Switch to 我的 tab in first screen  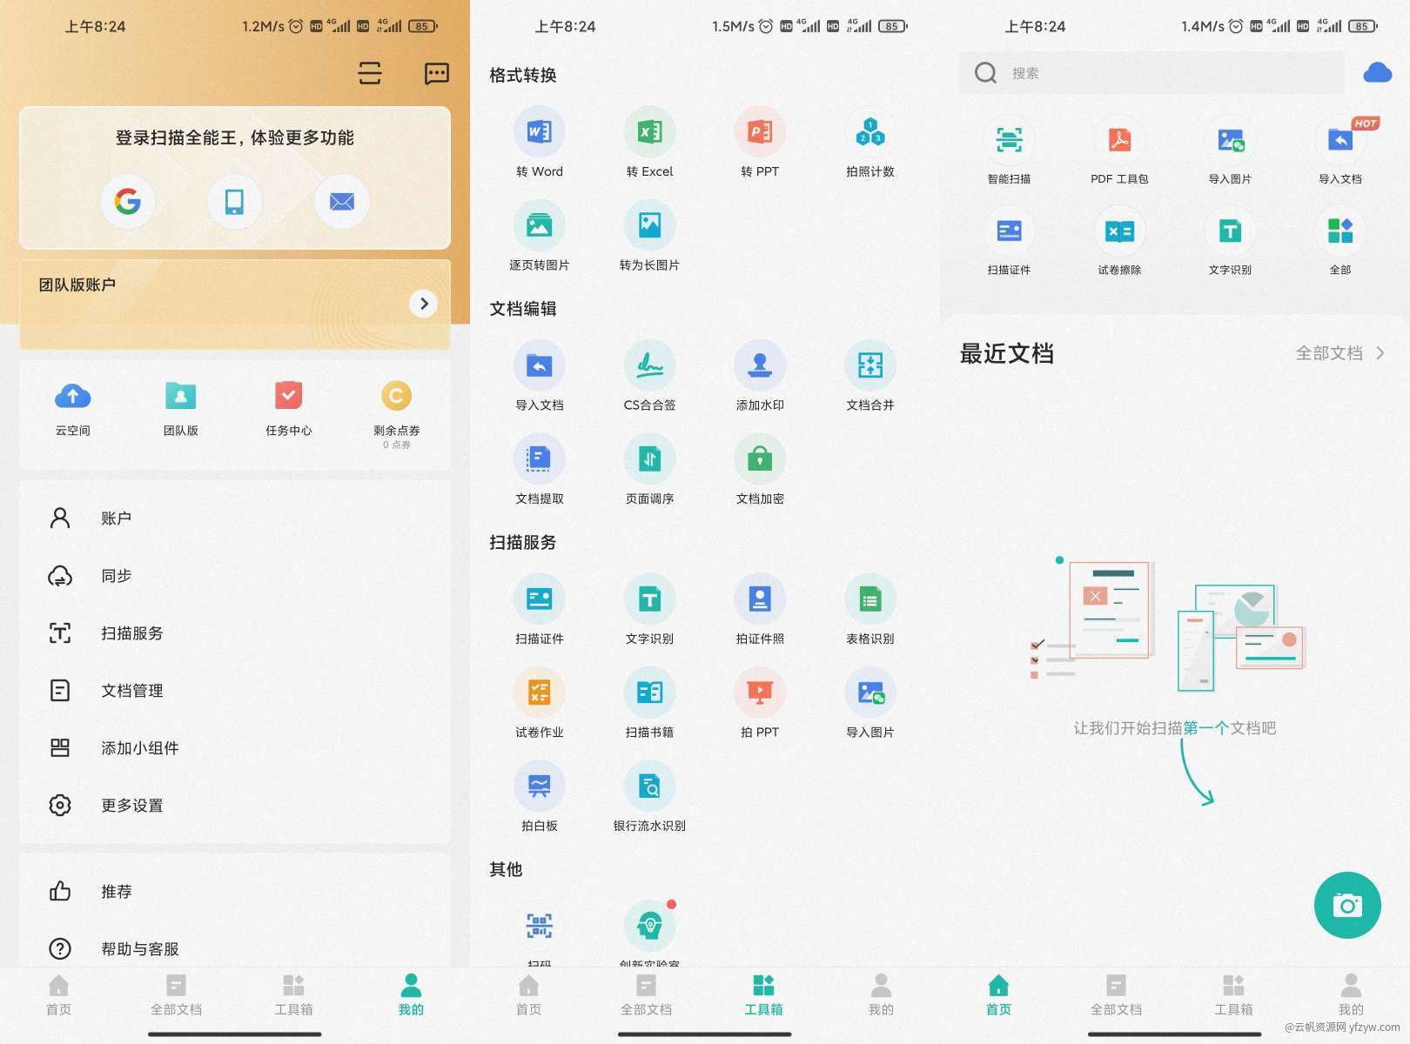(411, 995)
